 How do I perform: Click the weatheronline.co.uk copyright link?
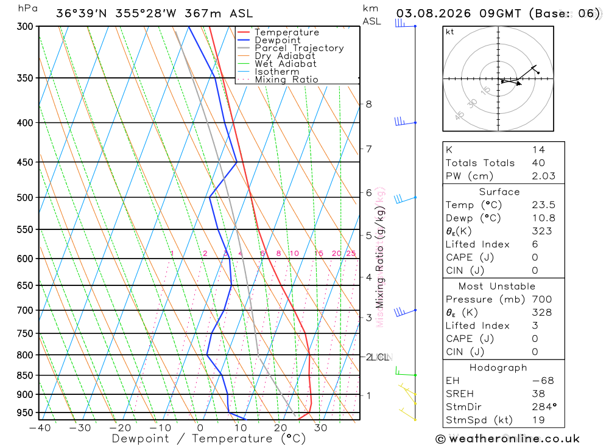click(x=508, y=439)
